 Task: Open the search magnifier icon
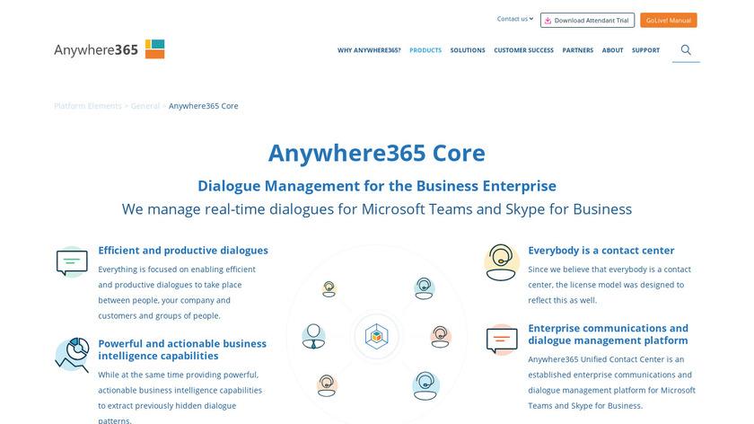[x=686, y=49]
